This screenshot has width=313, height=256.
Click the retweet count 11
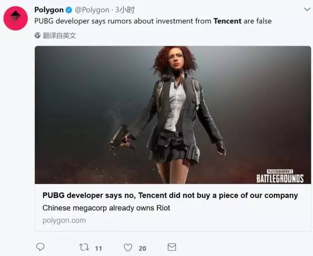(98, 248)
